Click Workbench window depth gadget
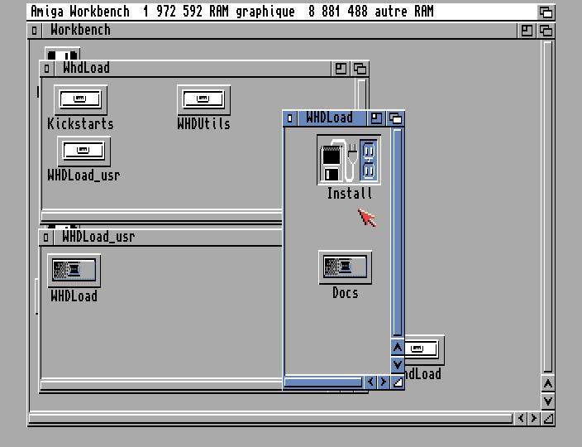The height and width of the screenshot is (447, 582). click(546, 31)
